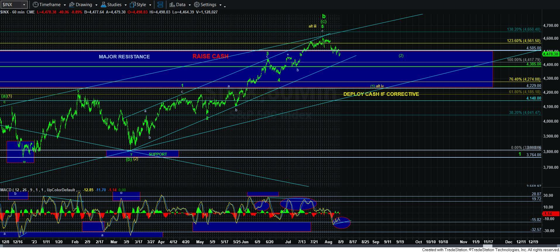The height and width of the screenshot is (252, 560).
Task: Click the 4,700.00 price axis label
Action: tap(550, 25)
